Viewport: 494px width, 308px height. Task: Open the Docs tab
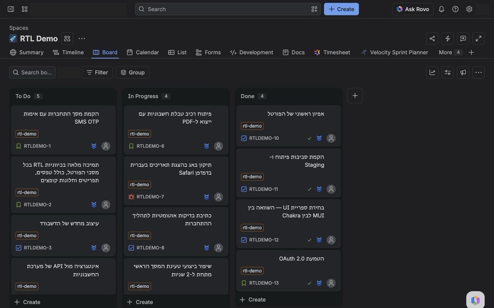point(294,52)
